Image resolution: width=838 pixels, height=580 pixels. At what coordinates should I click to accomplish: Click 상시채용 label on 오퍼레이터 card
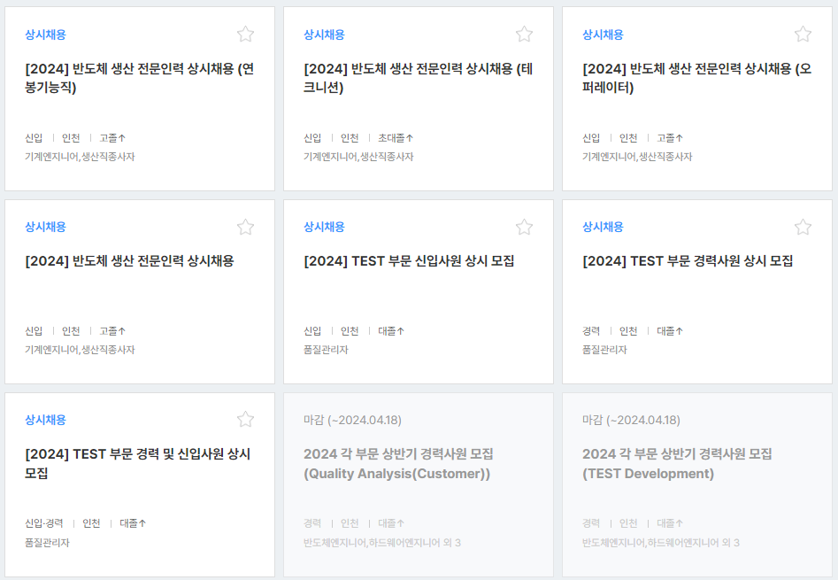point(603,35)
